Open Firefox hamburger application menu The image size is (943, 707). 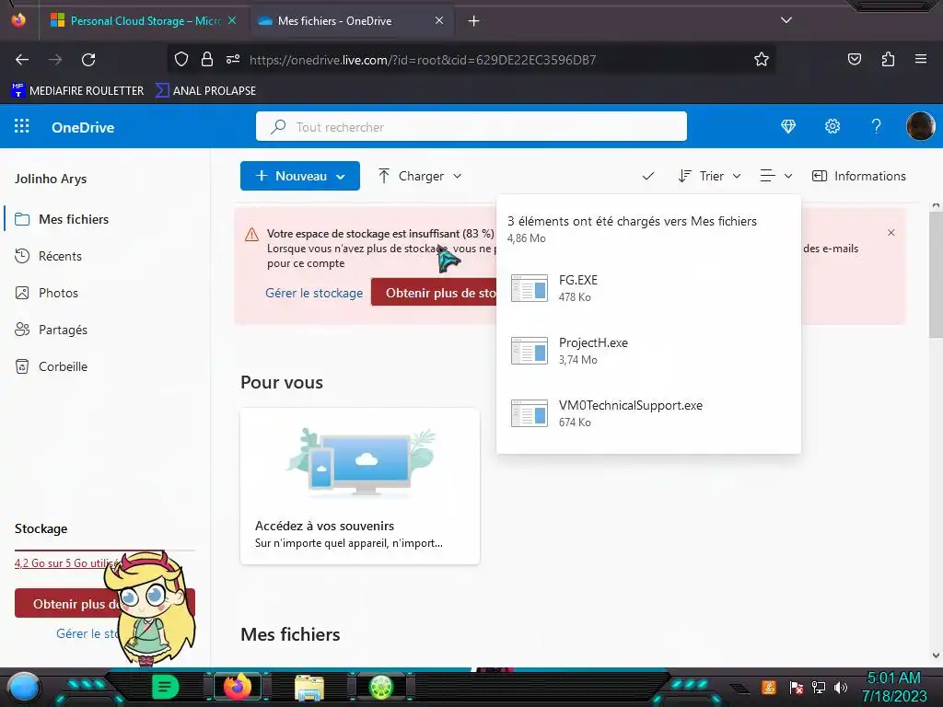click(921, 59)
